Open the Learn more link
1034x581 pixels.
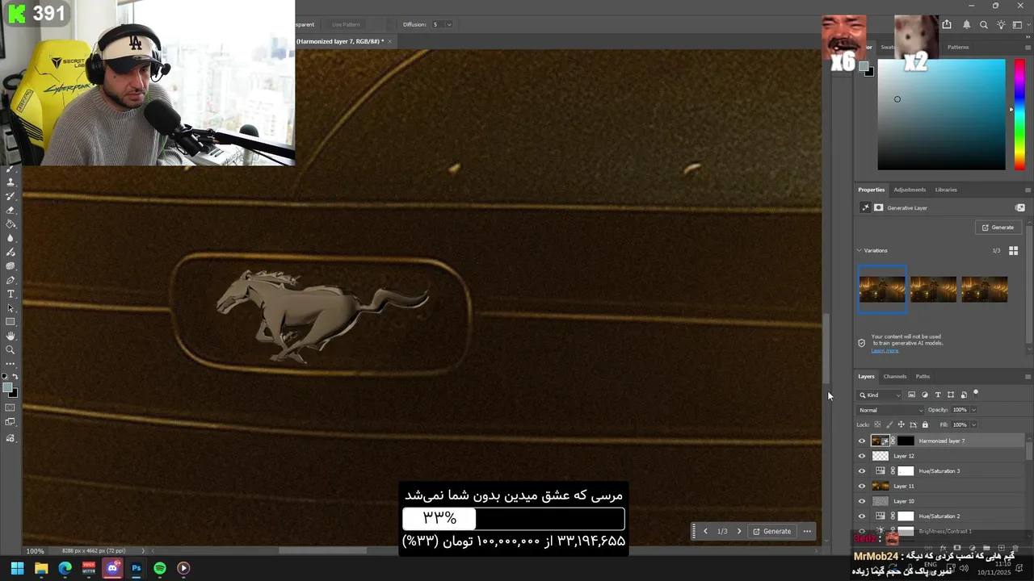click(885, 350)
